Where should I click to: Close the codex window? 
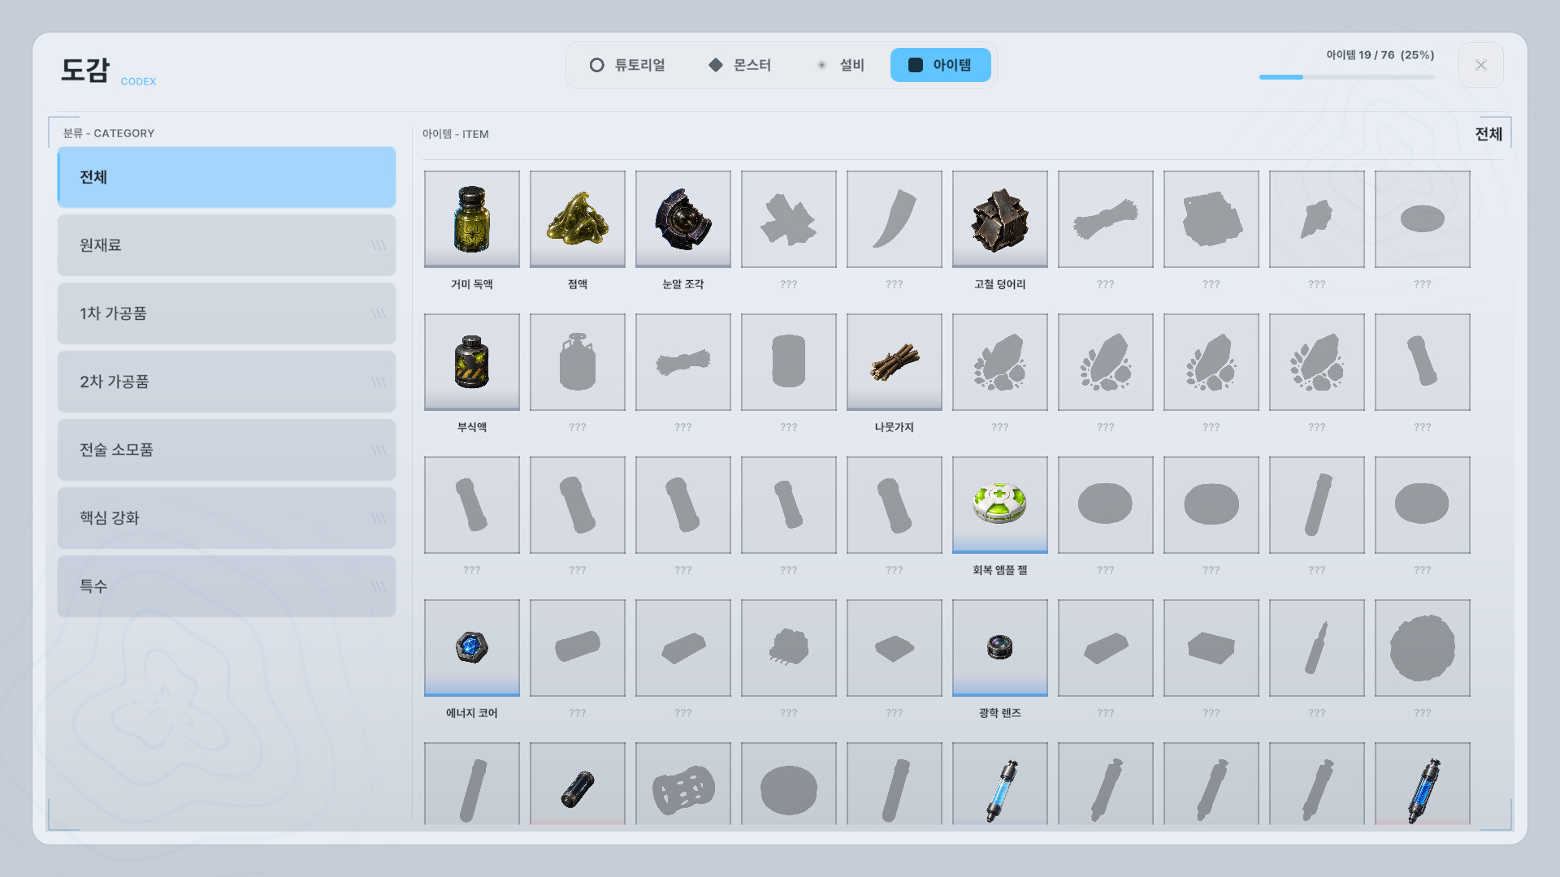(1480, 65)
